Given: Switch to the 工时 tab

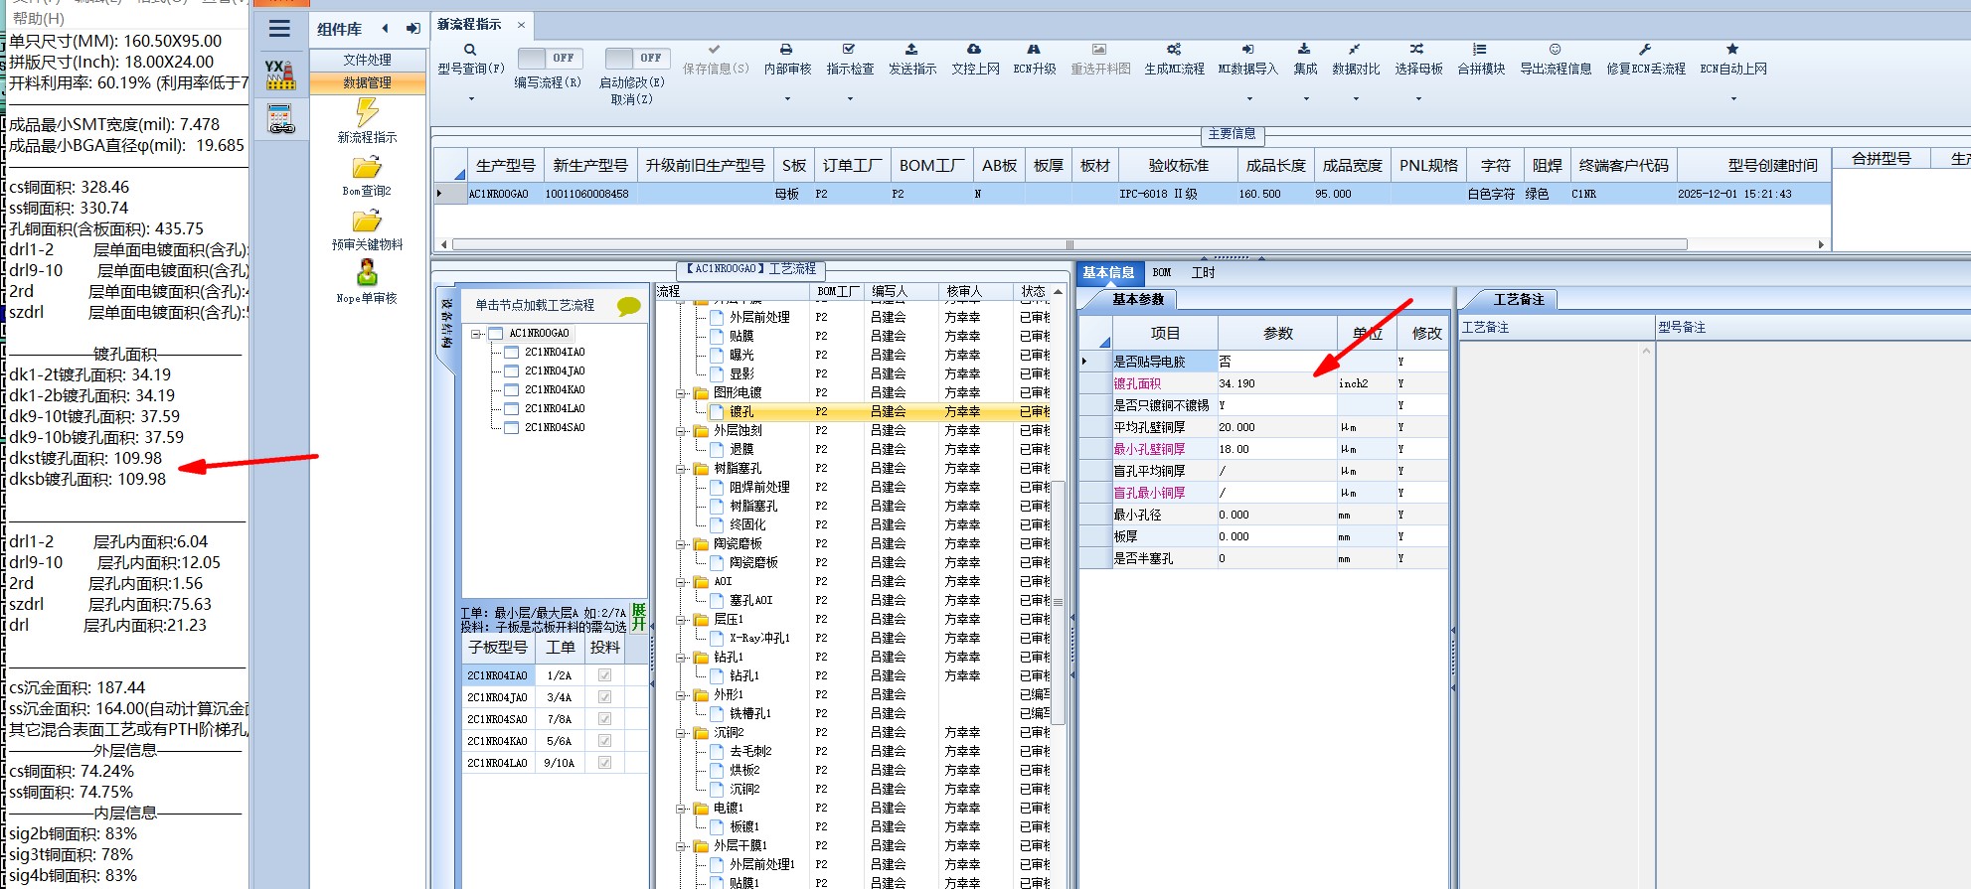Looking at the screenshot, I should point(1203,272).
